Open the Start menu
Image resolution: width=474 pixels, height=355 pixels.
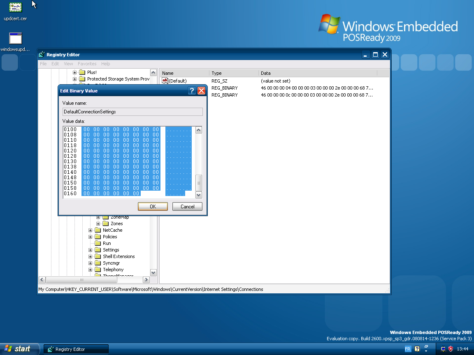19,349
